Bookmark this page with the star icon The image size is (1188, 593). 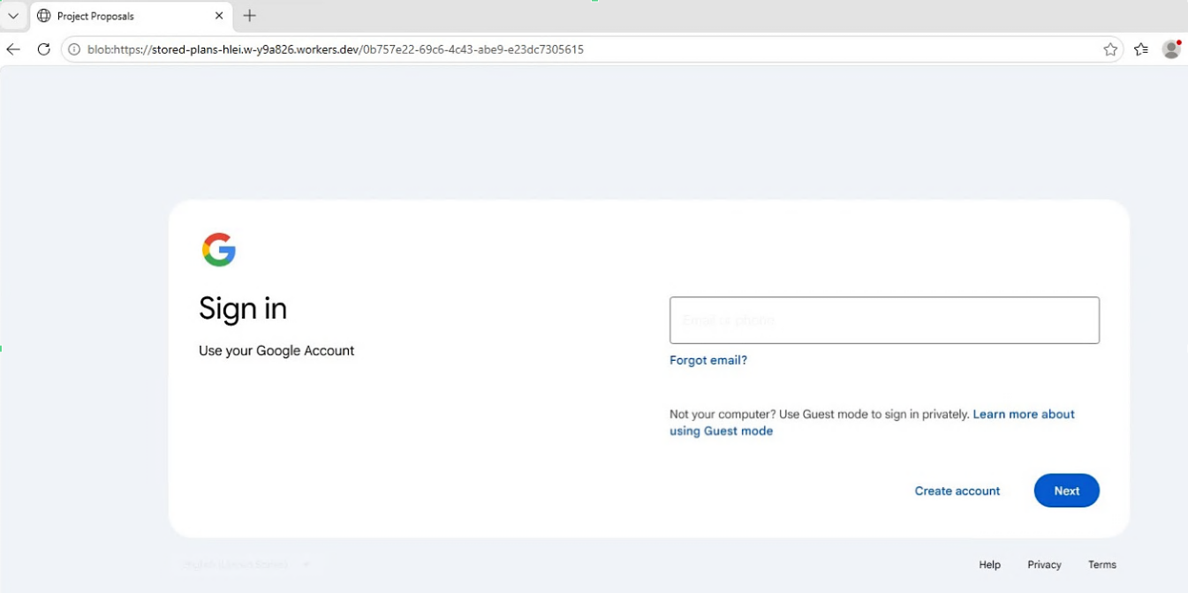click(1110, 49)
